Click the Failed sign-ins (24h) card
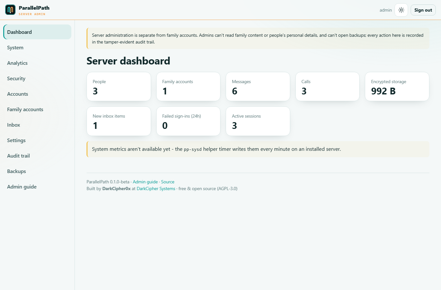441x290 pixels. [188, 121]
